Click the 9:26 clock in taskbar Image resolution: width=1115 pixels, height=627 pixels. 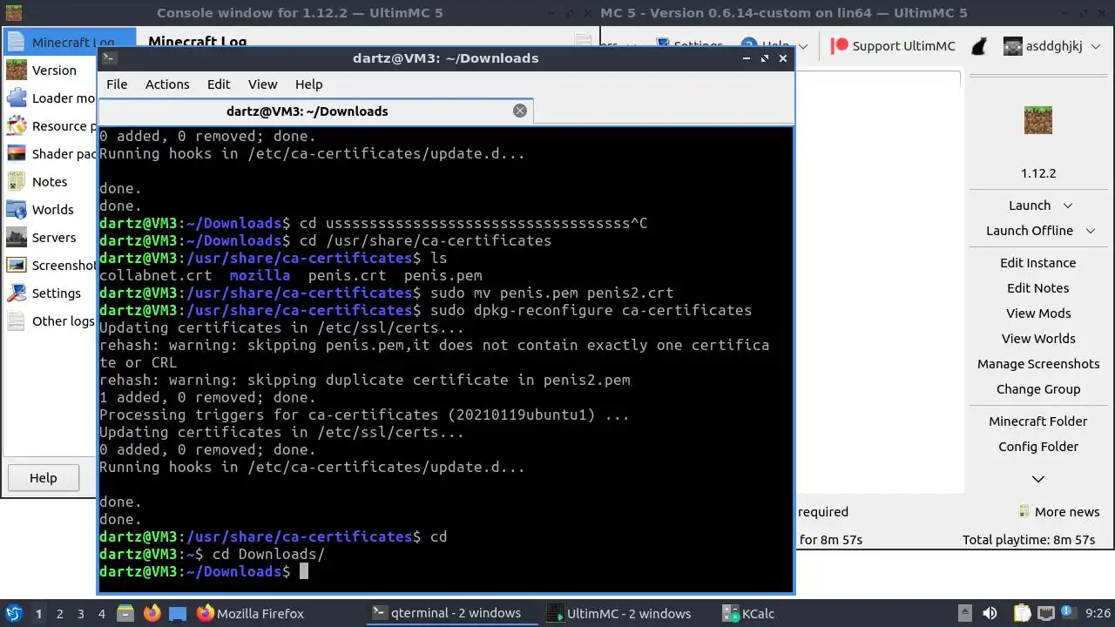[x=1098, y=614]
